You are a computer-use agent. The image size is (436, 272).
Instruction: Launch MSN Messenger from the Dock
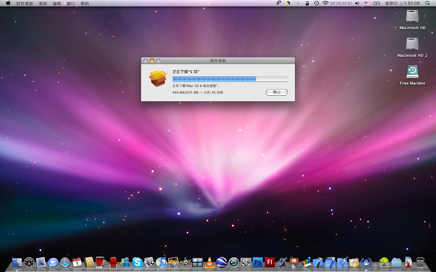(125, 262)
